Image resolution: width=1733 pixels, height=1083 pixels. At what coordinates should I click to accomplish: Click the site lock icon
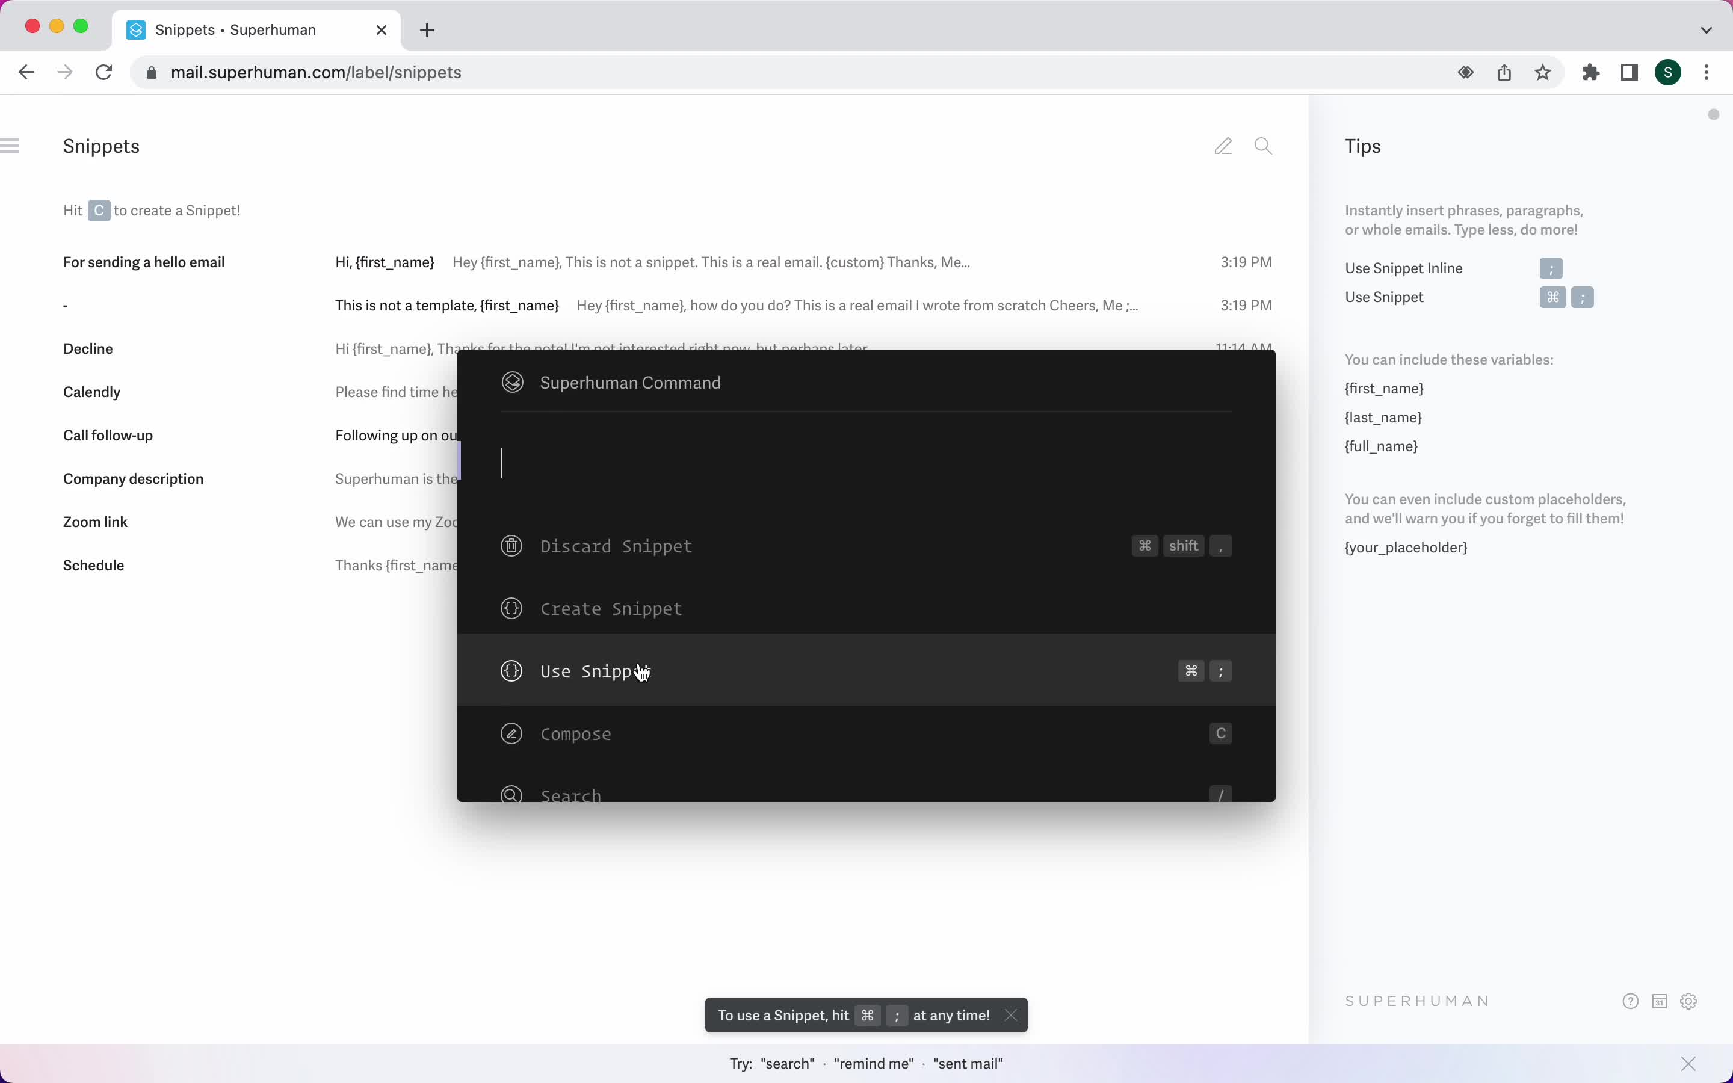(151, 72)
